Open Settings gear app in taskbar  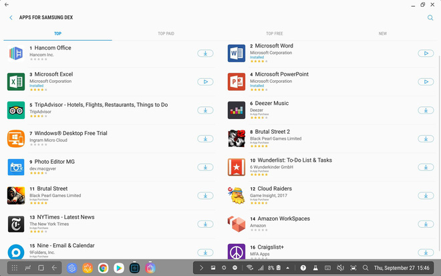click(x=71, y=268)
